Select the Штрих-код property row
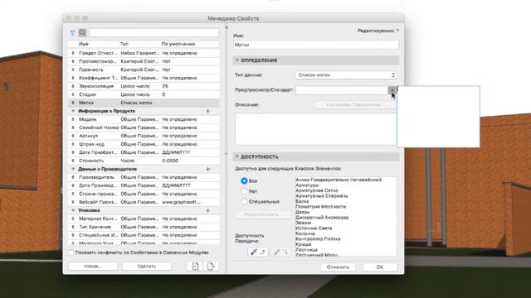The width and height of the screenshot is (531, 298). (x=144, y=144)
